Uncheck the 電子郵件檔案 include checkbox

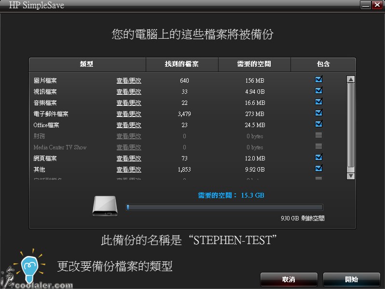(319, 113)
